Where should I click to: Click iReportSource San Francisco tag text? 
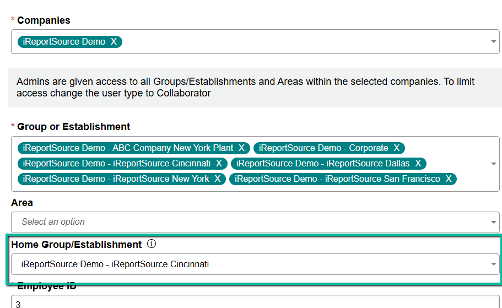click(x=337, y=179)
